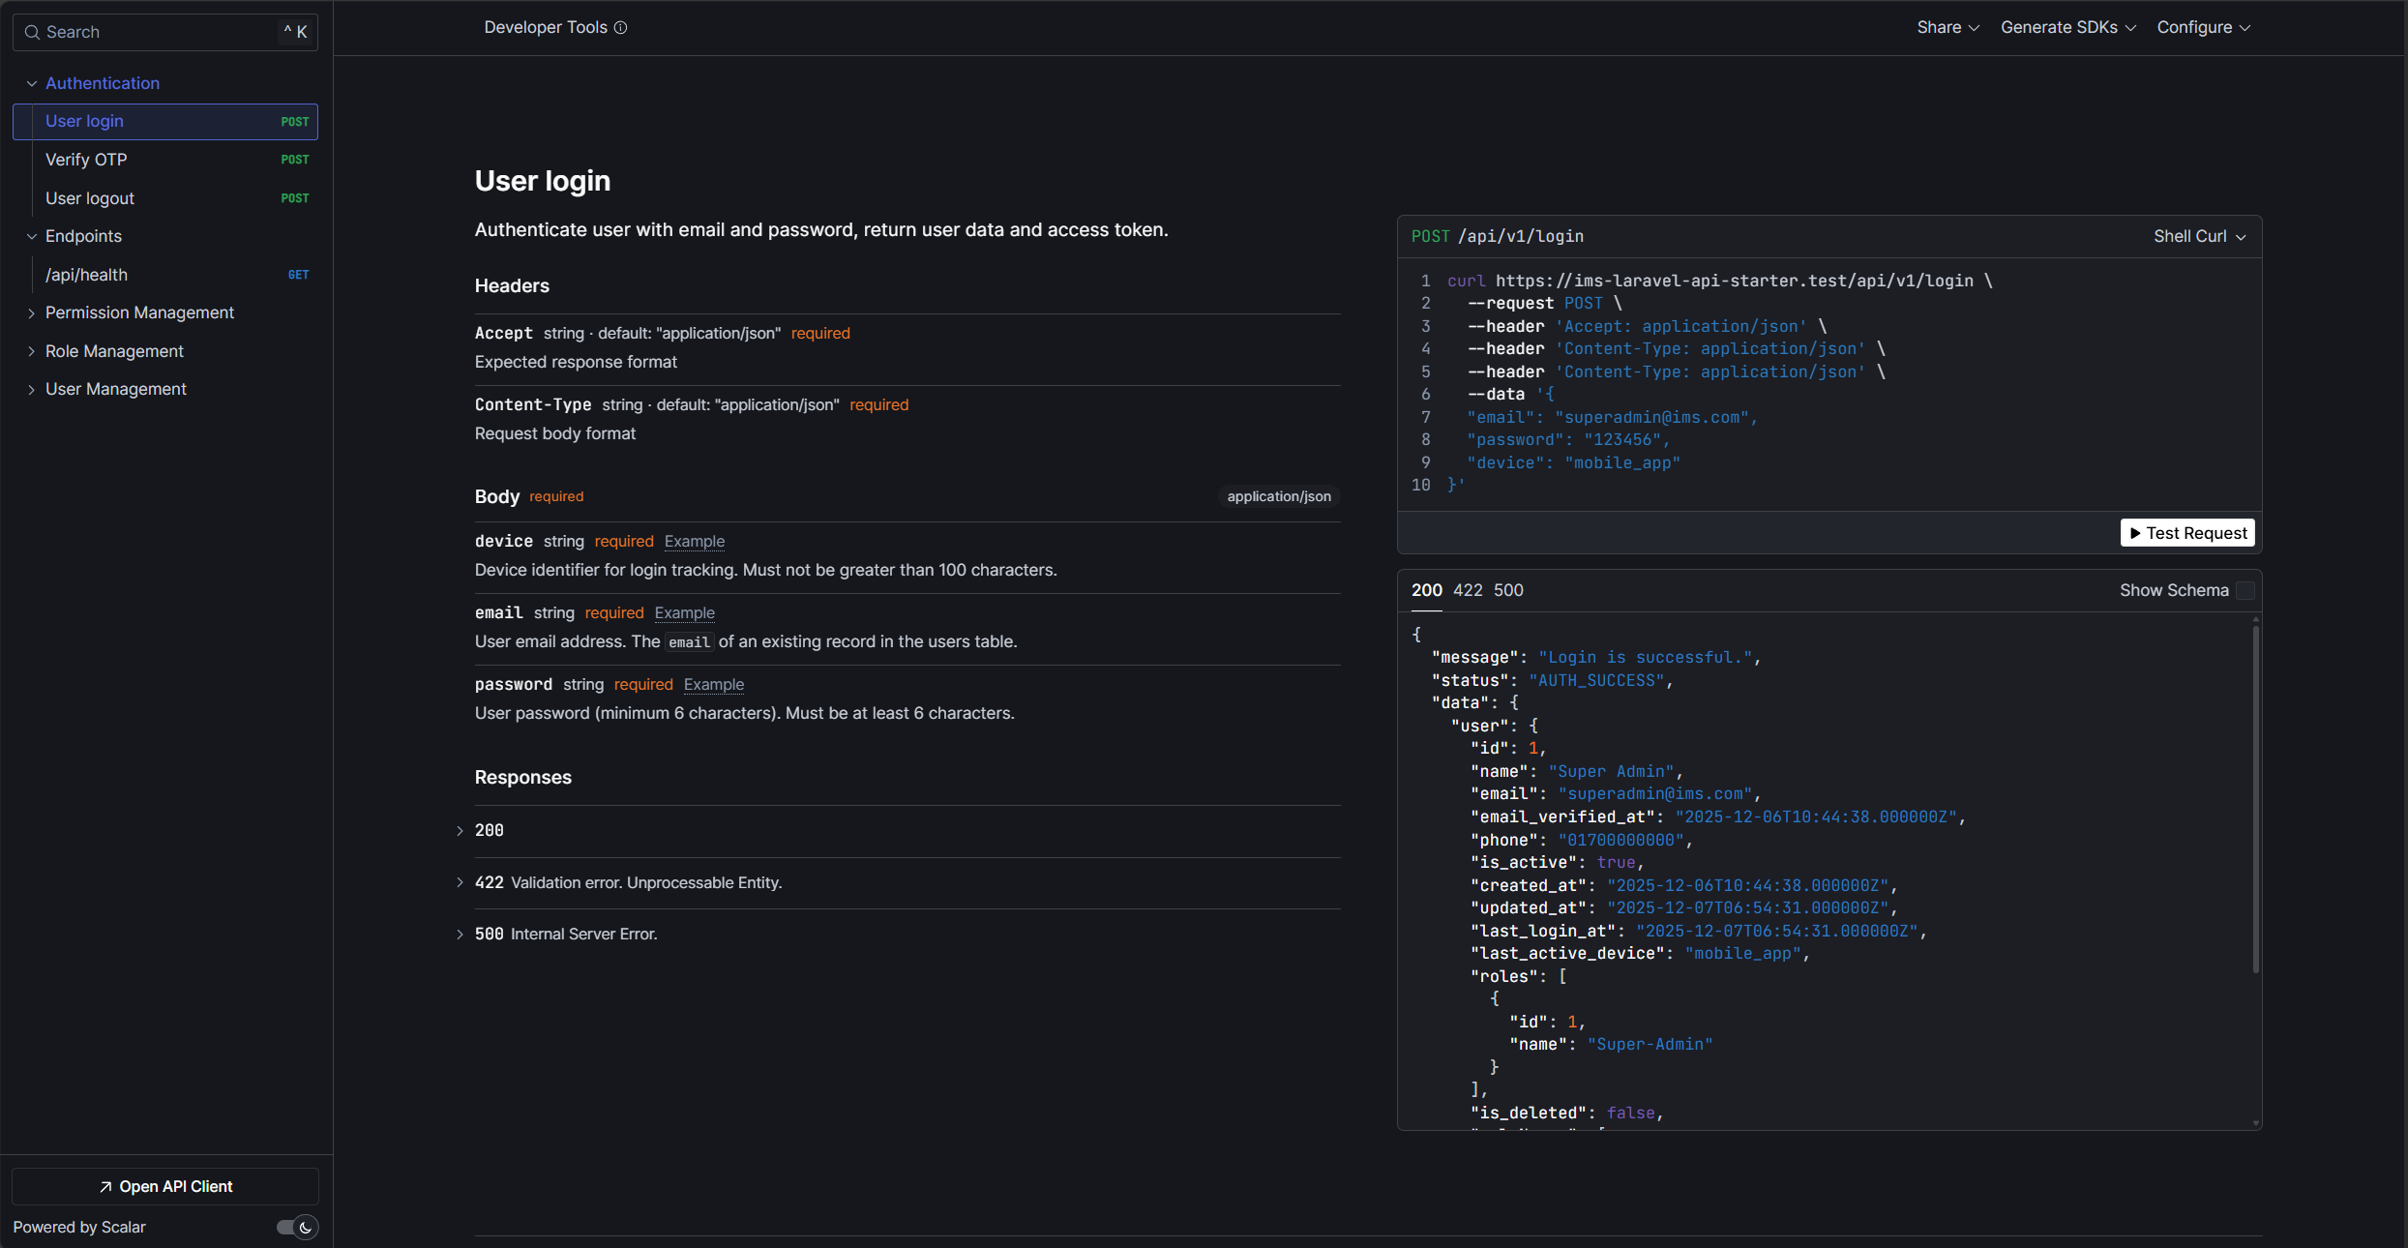Click the moon icon on the theme switch

(306, 1227)
